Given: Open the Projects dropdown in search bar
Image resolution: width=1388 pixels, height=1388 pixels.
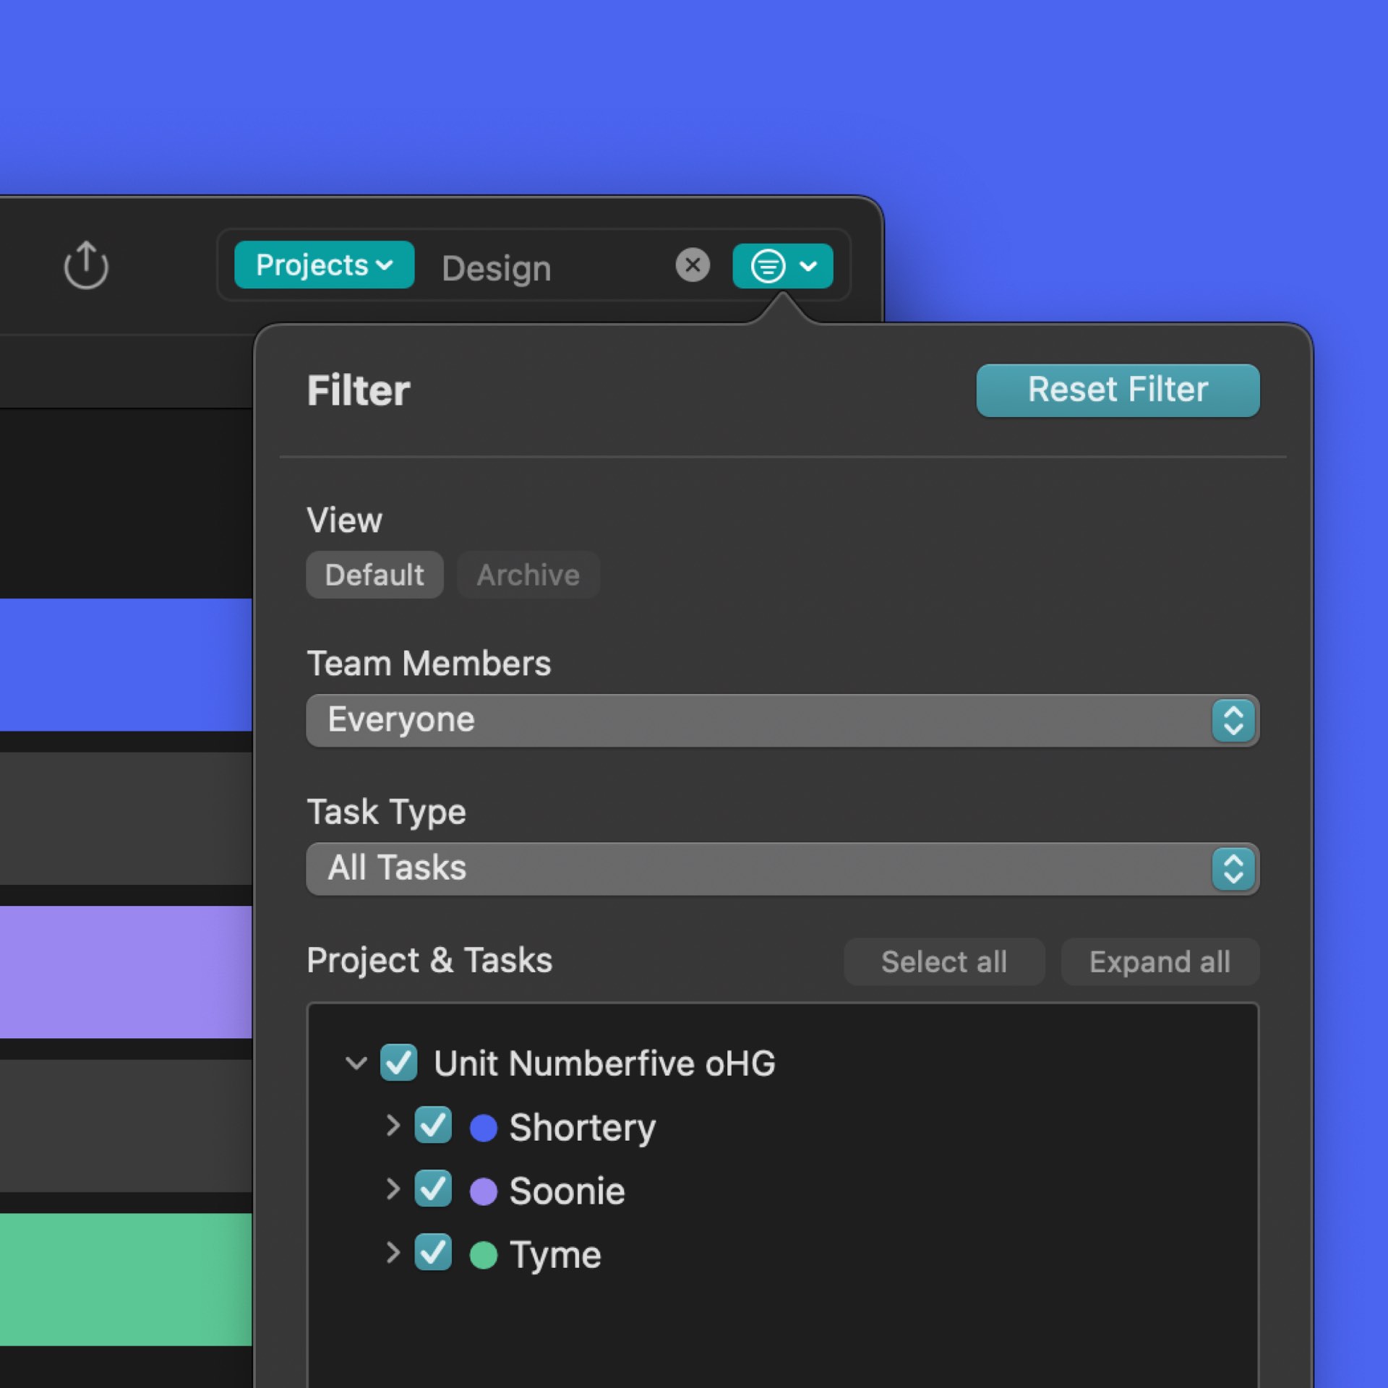Looking at the screenshot, I should [324, 265].
